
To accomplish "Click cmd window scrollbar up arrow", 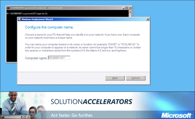I will pos(130,12).
